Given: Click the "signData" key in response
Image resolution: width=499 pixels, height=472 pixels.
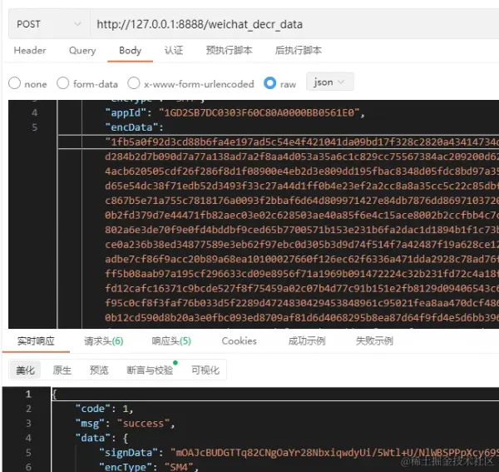Looking at the screenshot, I should point(129,453).
